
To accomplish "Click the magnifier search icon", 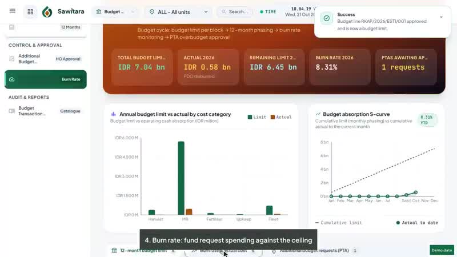I will [224, 11].
